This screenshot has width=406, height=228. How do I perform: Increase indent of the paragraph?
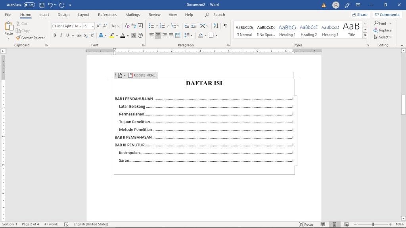coord(193,26)
